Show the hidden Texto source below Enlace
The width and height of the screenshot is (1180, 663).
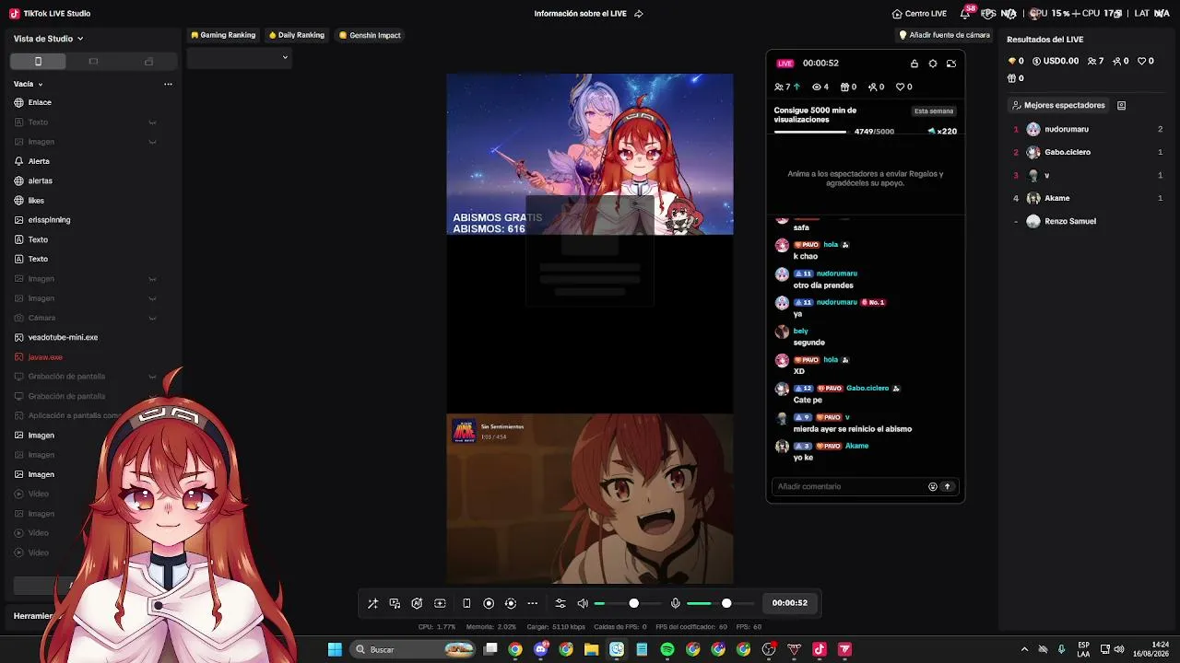[152, 122]
